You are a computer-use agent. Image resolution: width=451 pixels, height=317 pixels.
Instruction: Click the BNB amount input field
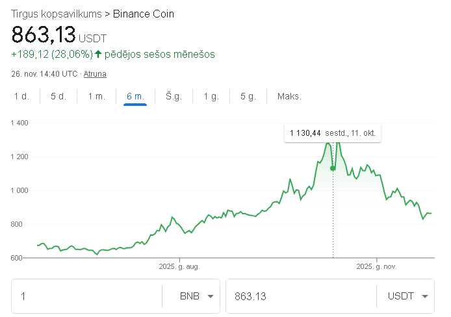[88, 296]
